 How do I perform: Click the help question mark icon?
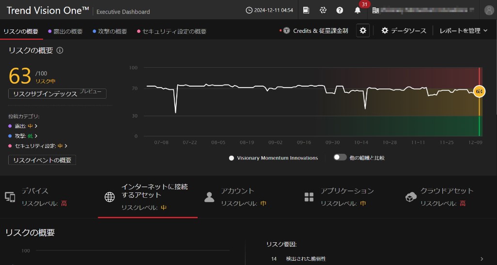coord(340,10)
